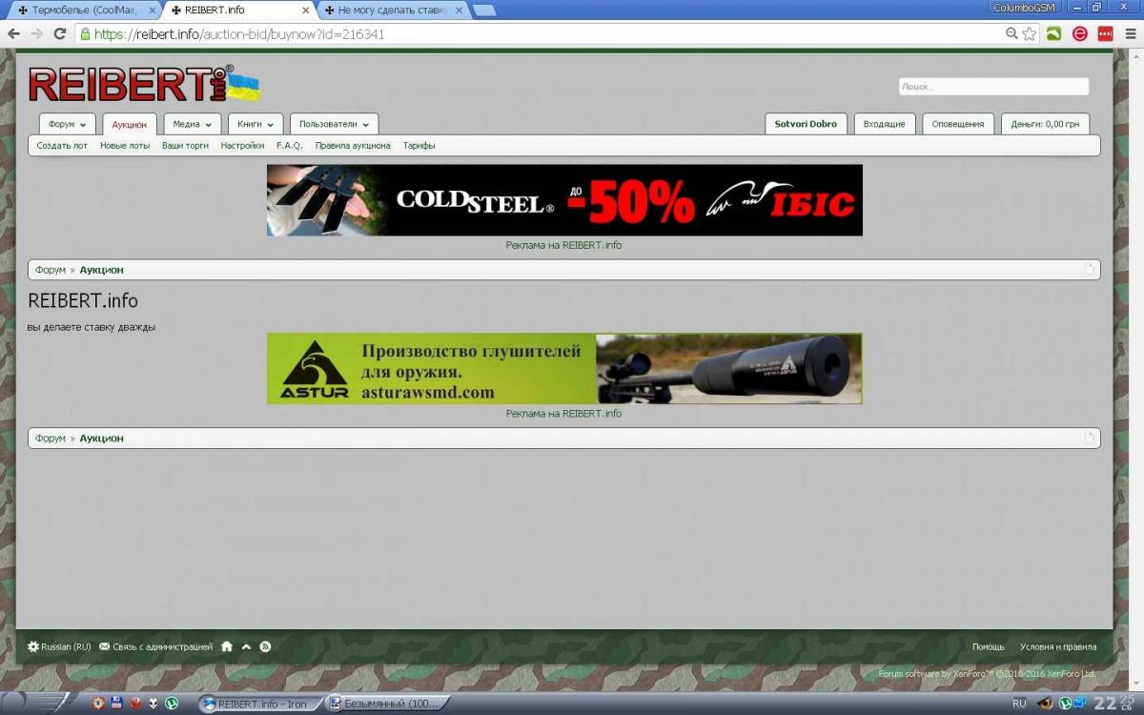Click the uTorrent quick launch icon in taskbar
The image size is (1144, 715).
pos(172,704)
